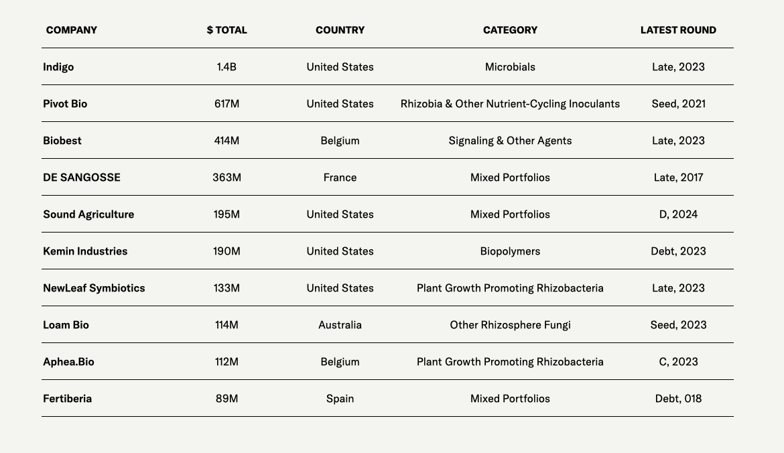
Task: Click the NewLeaf Symbiotics company name
Action: (94, 288)
